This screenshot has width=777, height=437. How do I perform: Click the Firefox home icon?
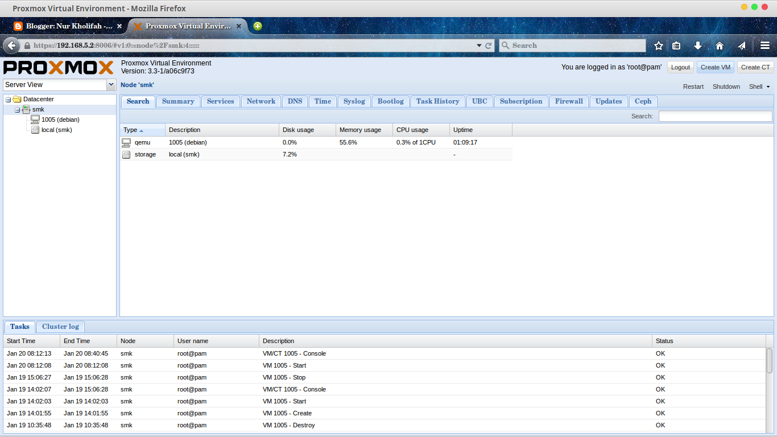click(720, 46)
